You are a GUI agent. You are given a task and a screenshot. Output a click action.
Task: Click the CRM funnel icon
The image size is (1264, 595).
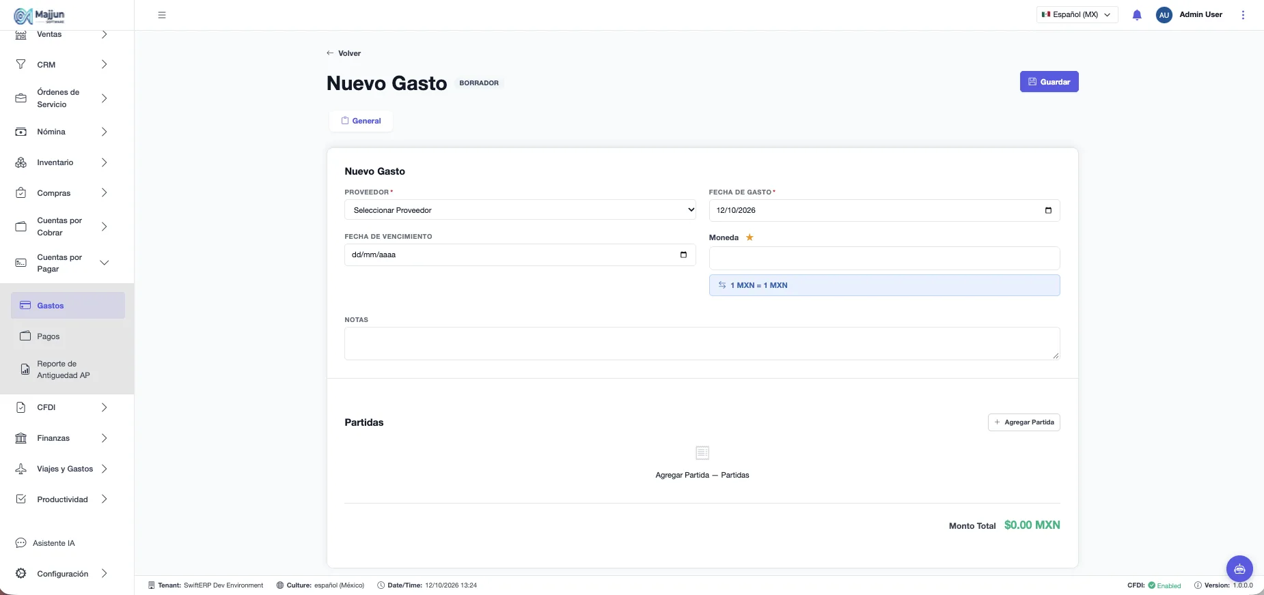tap(21, 65)
